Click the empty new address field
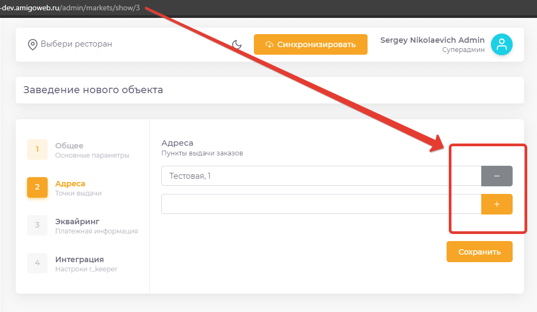Screen dimensions: 537x312 click(x=321, y=204)
